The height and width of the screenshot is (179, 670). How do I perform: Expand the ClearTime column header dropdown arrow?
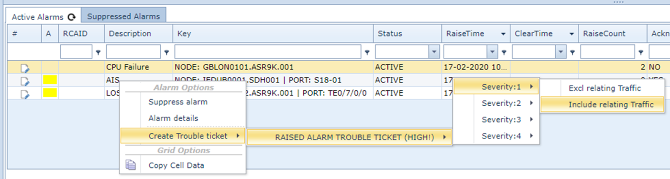(x=571, y=34)
